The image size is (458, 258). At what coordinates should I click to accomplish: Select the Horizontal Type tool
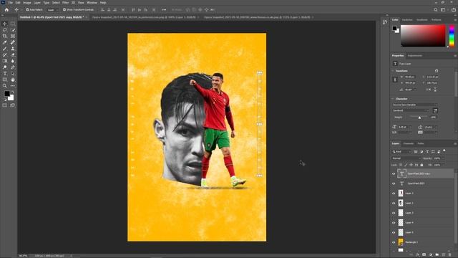pyautogui.click(x=5, y=73)
